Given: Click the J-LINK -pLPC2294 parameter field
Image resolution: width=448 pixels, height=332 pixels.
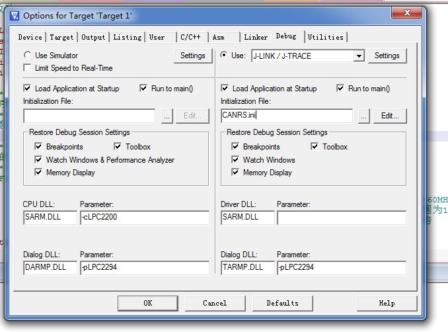Looking at the screenshot, I should click(342, 268).
